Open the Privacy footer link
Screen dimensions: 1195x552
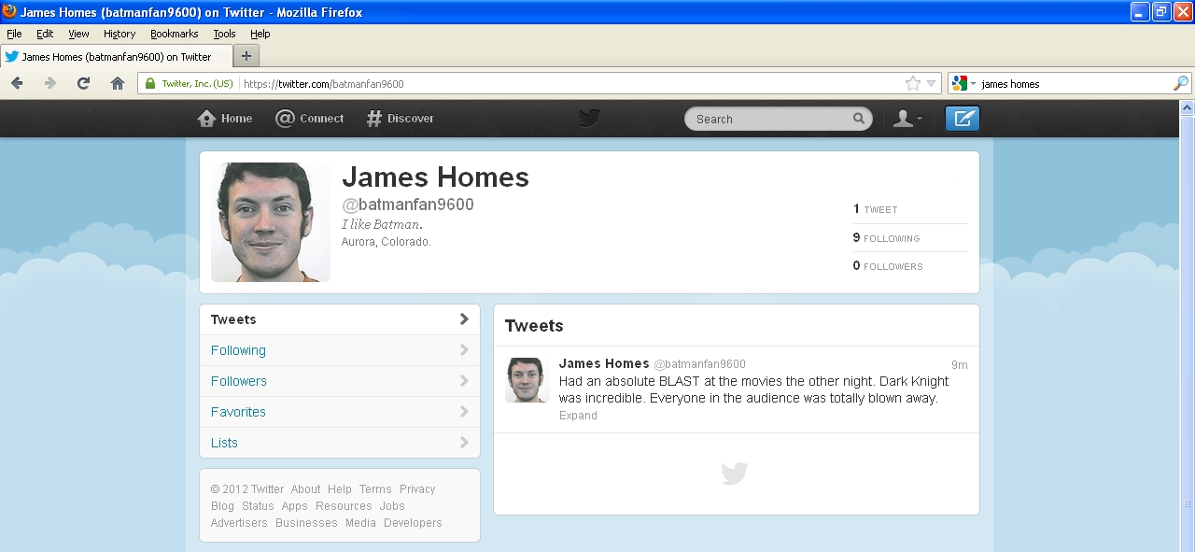click(x=417, y=489)
